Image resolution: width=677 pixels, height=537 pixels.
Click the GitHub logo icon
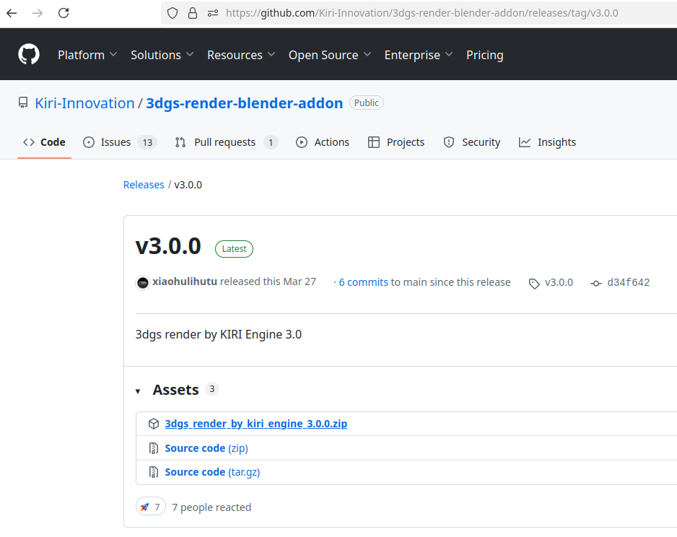click(29, 55)
